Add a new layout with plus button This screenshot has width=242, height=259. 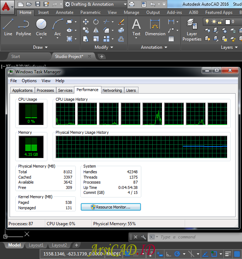point(77,245)
